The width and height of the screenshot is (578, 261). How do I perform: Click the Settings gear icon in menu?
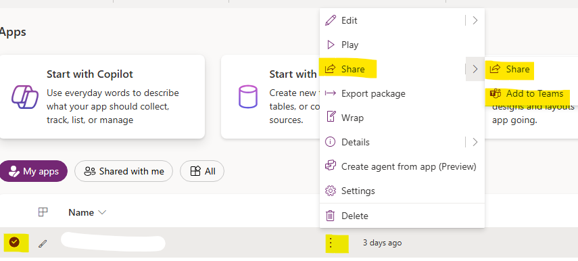click(331, 191)
